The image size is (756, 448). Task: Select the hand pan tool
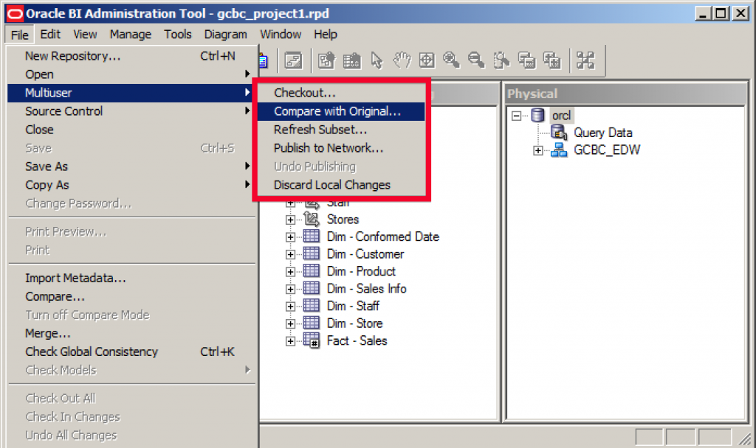pyautogui.click(x=402, y=60)
